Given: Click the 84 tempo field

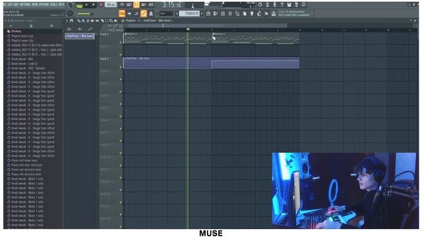Looking at the screenshot, I should pyautogui.click(x=111, y=5).
